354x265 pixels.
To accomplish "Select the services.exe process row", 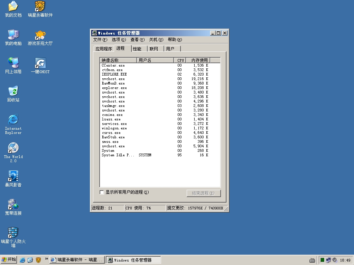I will point(160,124).
